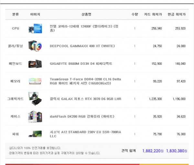Select the 이미지 column header

tap(35, 14)
